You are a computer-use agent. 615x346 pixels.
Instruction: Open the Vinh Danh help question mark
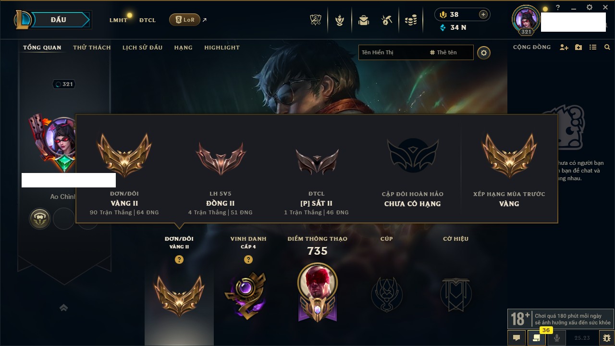point(248,259)
